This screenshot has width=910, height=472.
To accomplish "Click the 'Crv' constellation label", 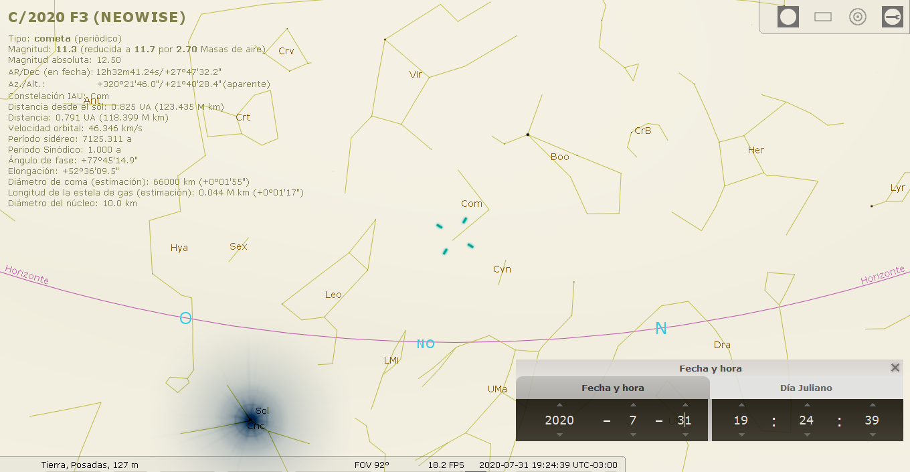I will pyautogui.click(x=286, y=51).
